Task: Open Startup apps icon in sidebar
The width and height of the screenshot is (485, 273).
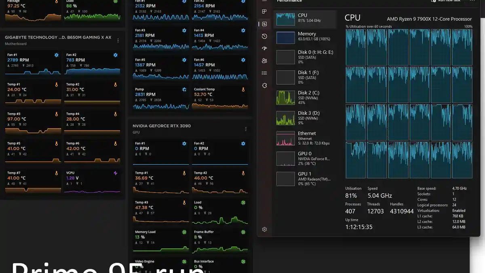Action: point(264,49)
